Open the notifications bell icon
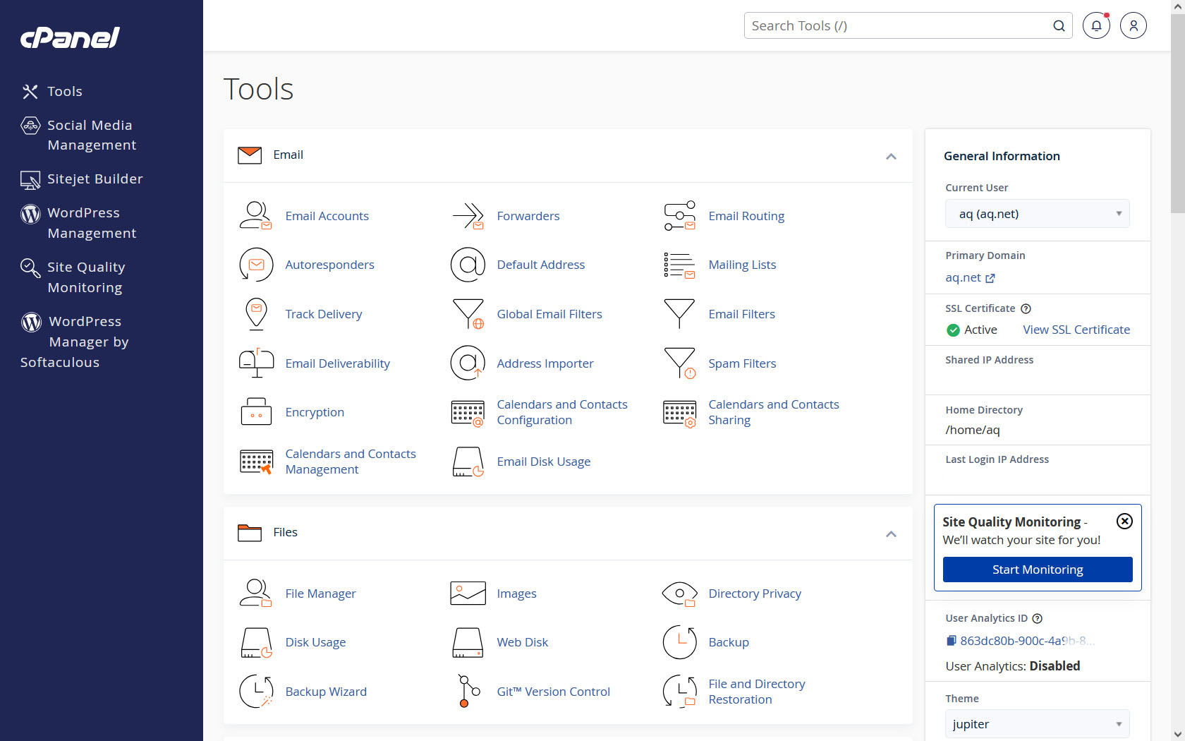This screenshot has width=1185, height=741. click(x=1096, y=26)
